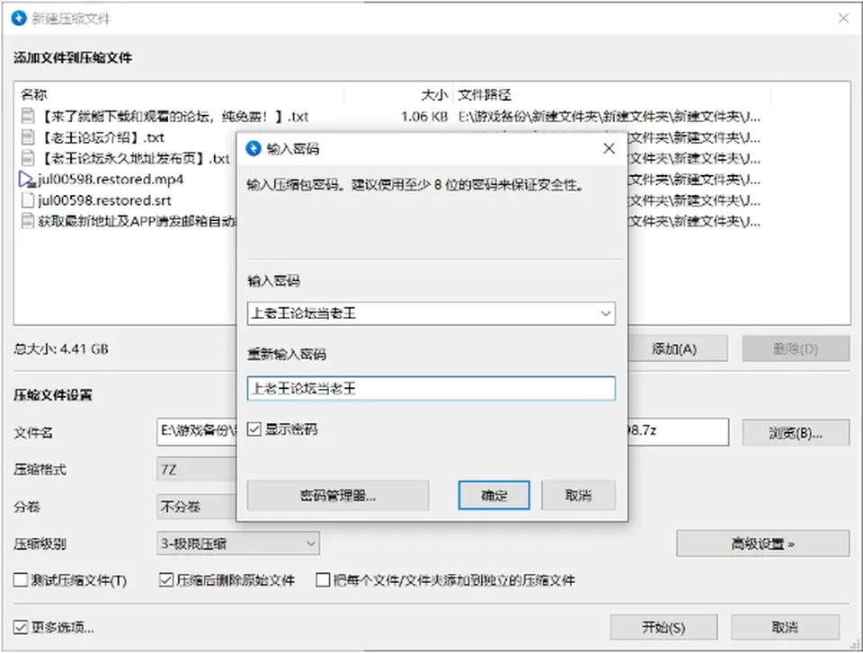Toggle the 更多选项... checkbox

click(x=21, y=627)
